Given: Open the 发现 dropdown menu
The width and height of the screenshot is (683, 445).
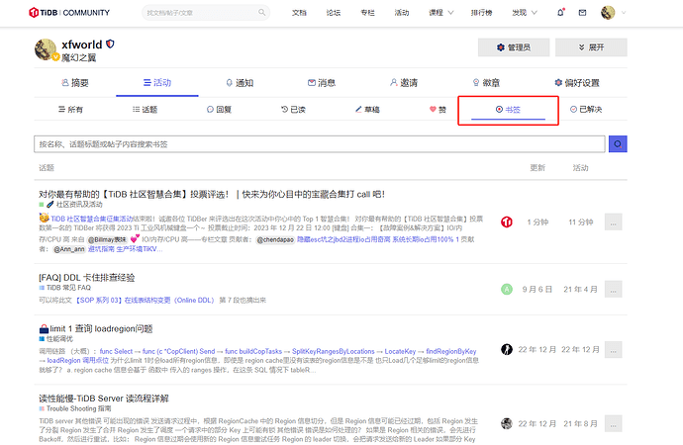Looking at the screenshot, I should 523,13.
